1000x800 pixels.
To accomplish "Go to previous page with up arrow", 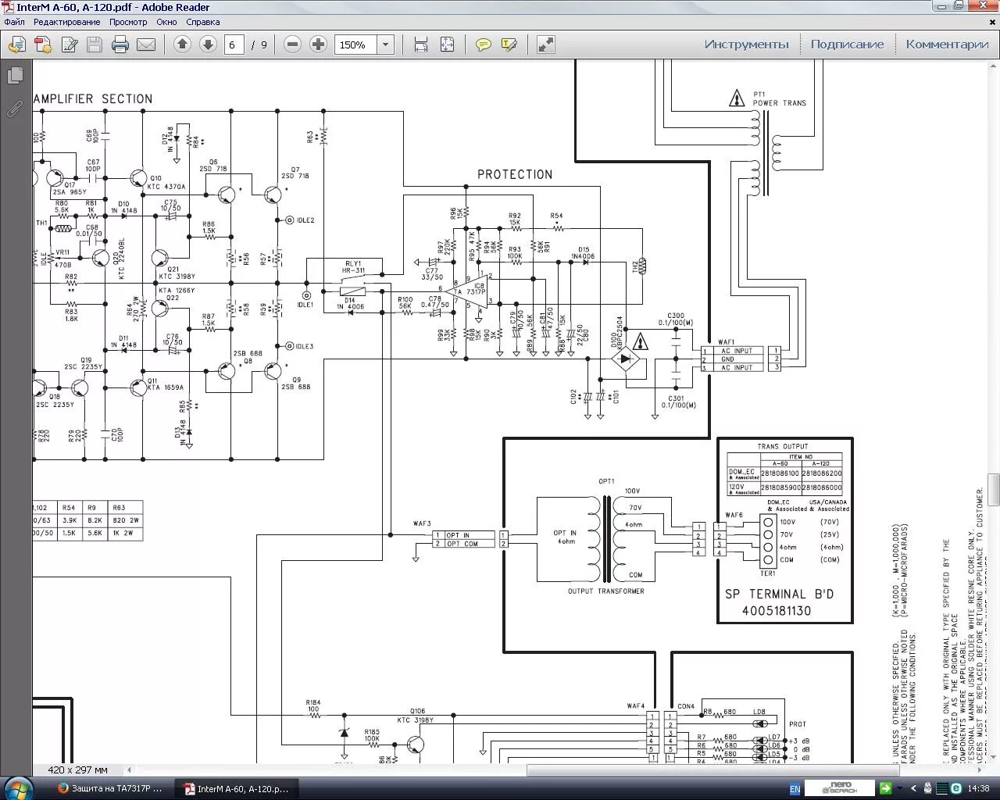I will tap(182, 45).
